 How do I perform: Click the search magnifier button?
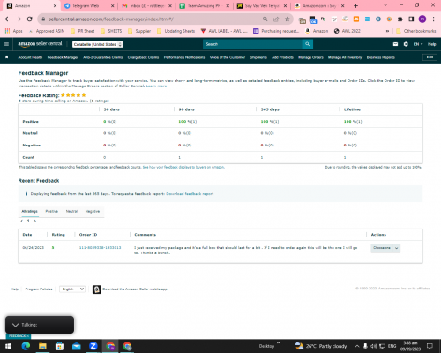tap(308, 44)
